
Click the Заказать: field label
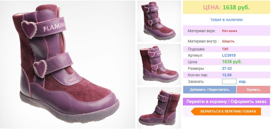[x=196, y=82]
